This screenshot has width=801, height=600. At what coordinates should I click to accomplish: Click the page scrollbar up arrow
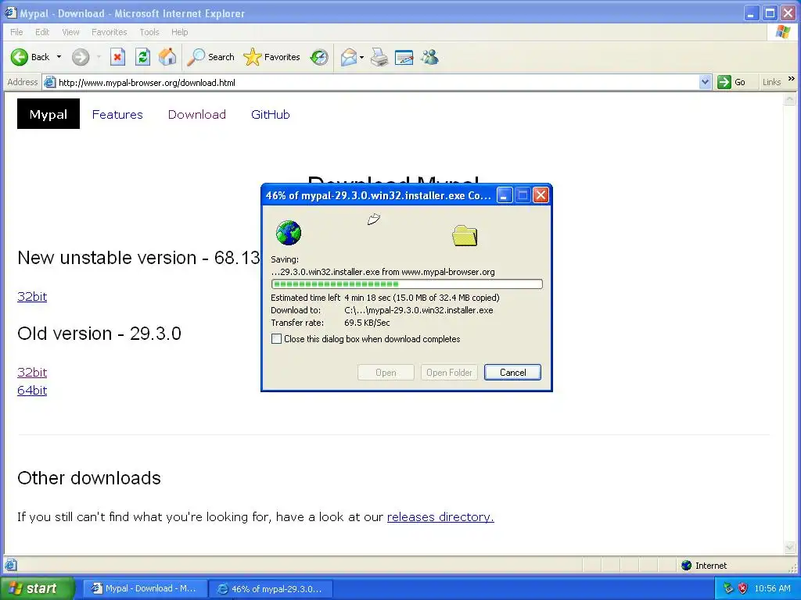pyautogui.click(x=789, y=99)
